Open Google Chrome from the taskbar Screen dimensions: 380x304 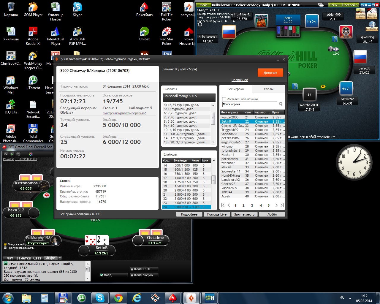118,298
